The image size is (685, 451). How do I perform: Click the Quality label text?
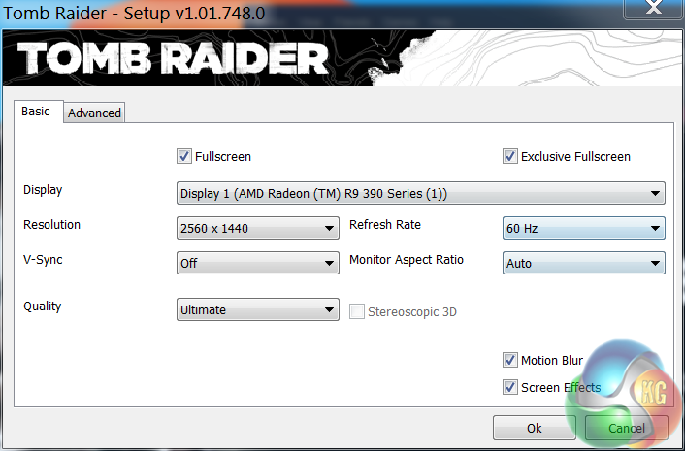(43, 306)
